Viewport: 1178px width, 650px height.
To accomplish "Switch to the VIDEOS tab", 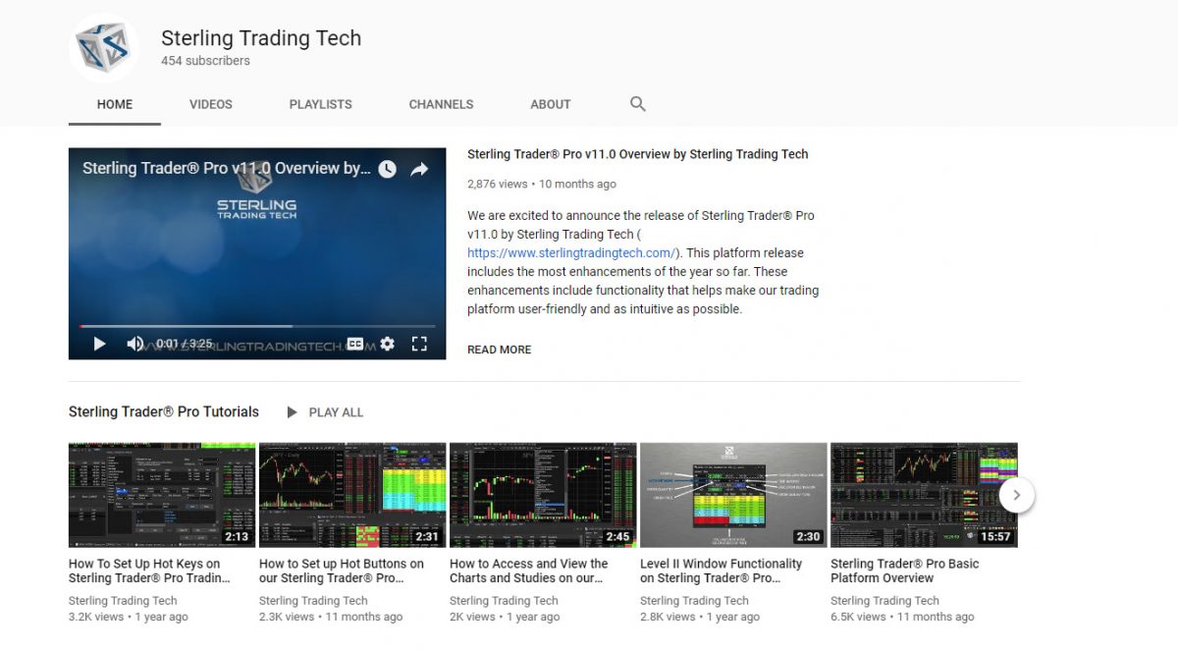I will coord(211,104).
